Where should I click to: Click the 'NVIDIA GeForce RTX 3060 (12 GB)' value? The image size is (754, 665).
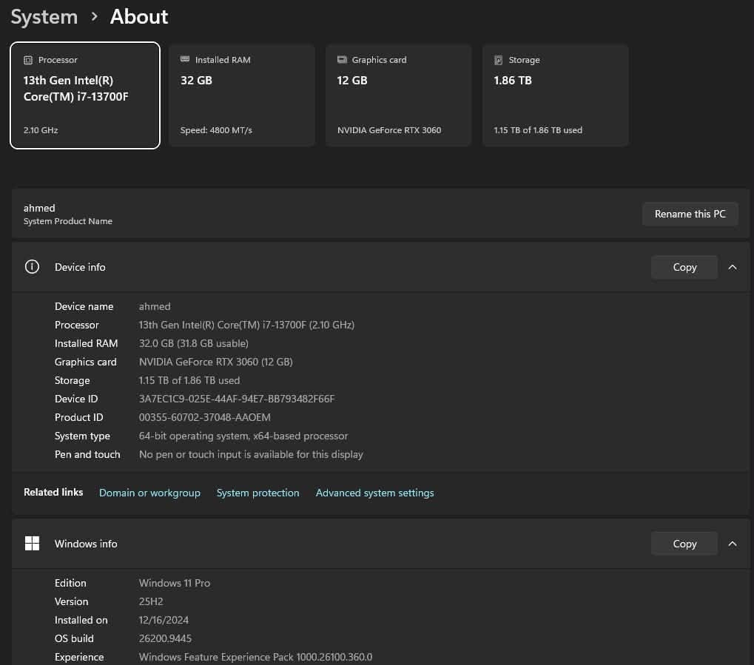point(215,362)
